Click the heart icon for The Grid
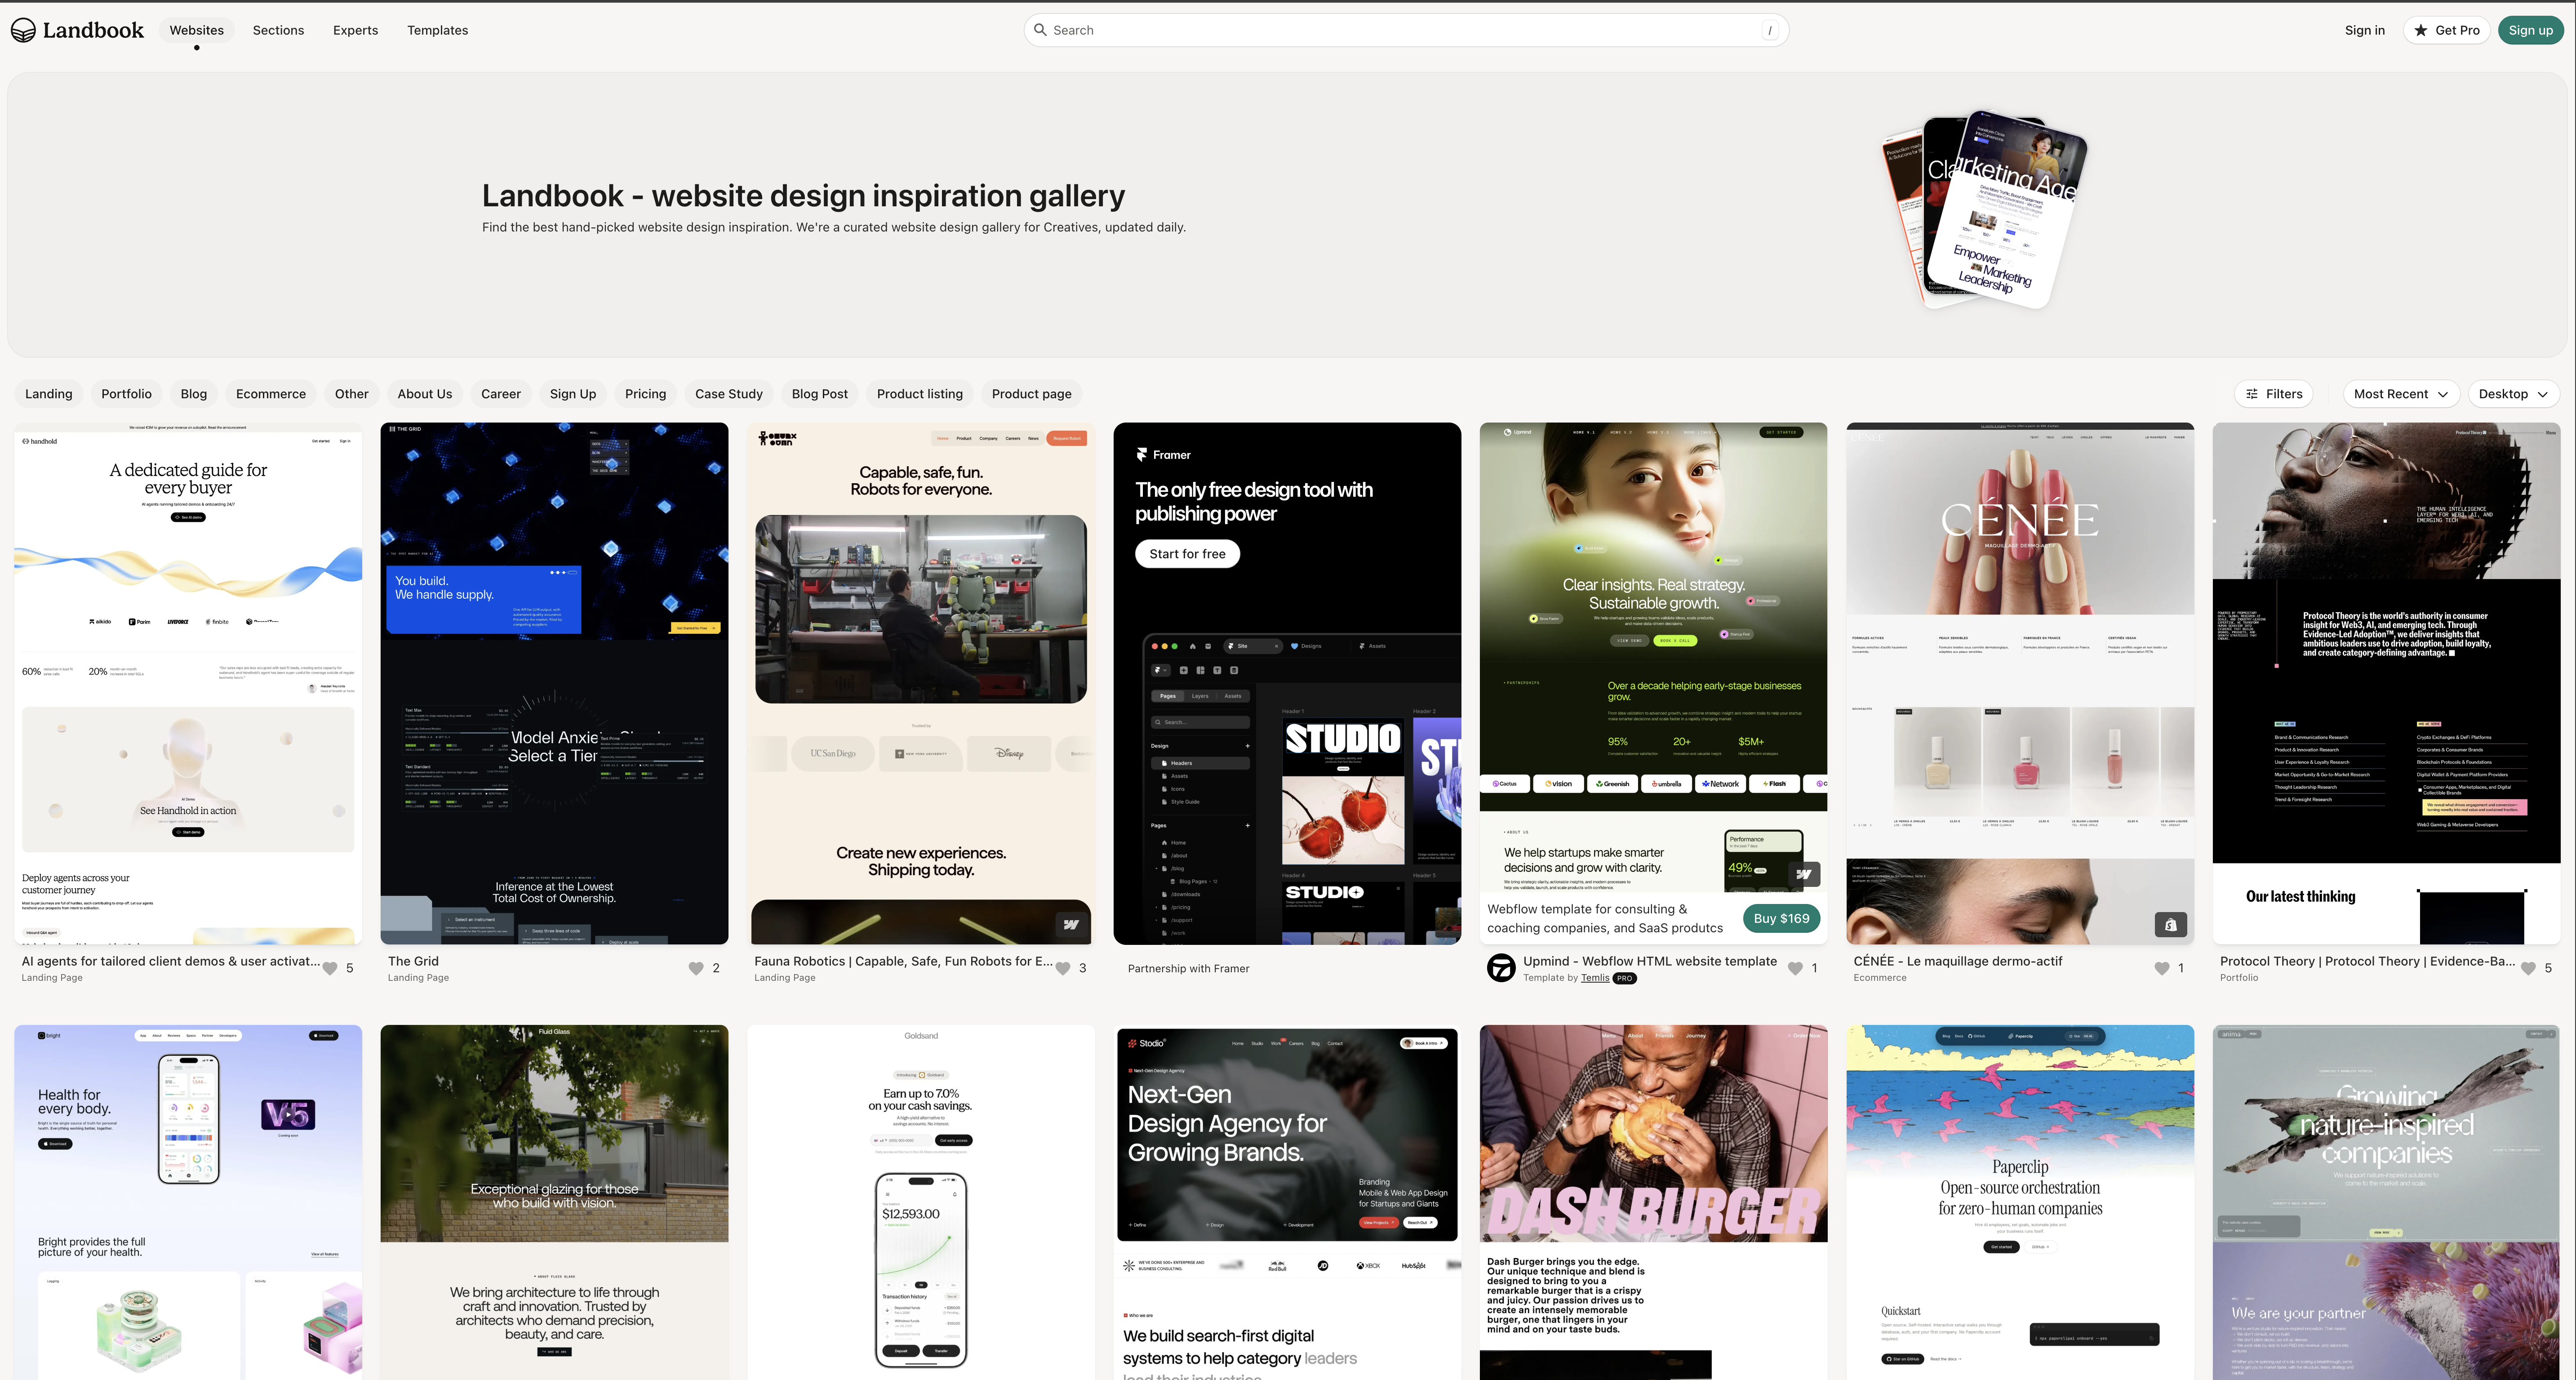The image size is (2576, 1380). [x=696, y=968]
